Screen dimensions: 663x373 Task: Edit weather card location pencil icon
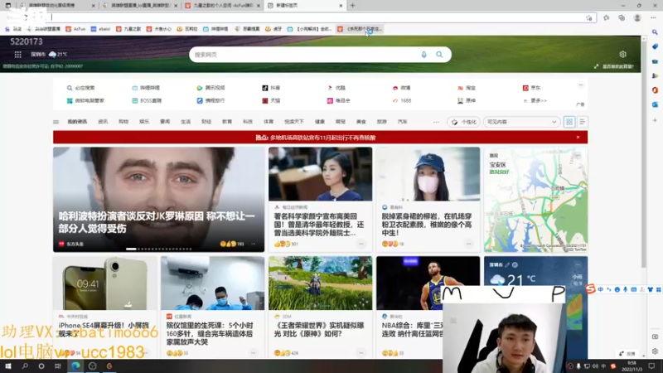click(x=507, y=264)
